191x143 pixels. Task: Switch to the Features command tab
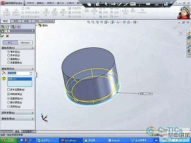click(5, 21)
